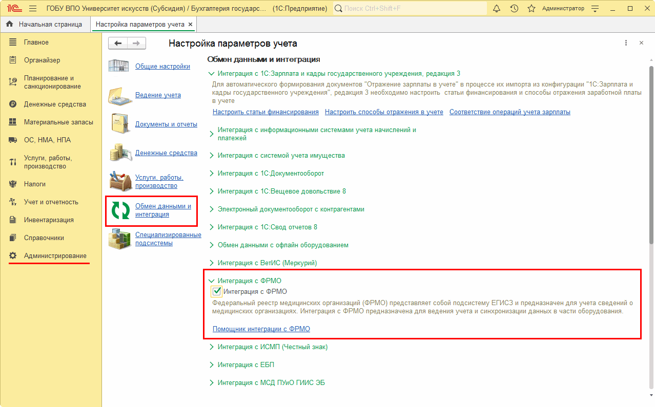
Task: Open Помощник интеграции с ФРМО link
Action: click(261, 329)
